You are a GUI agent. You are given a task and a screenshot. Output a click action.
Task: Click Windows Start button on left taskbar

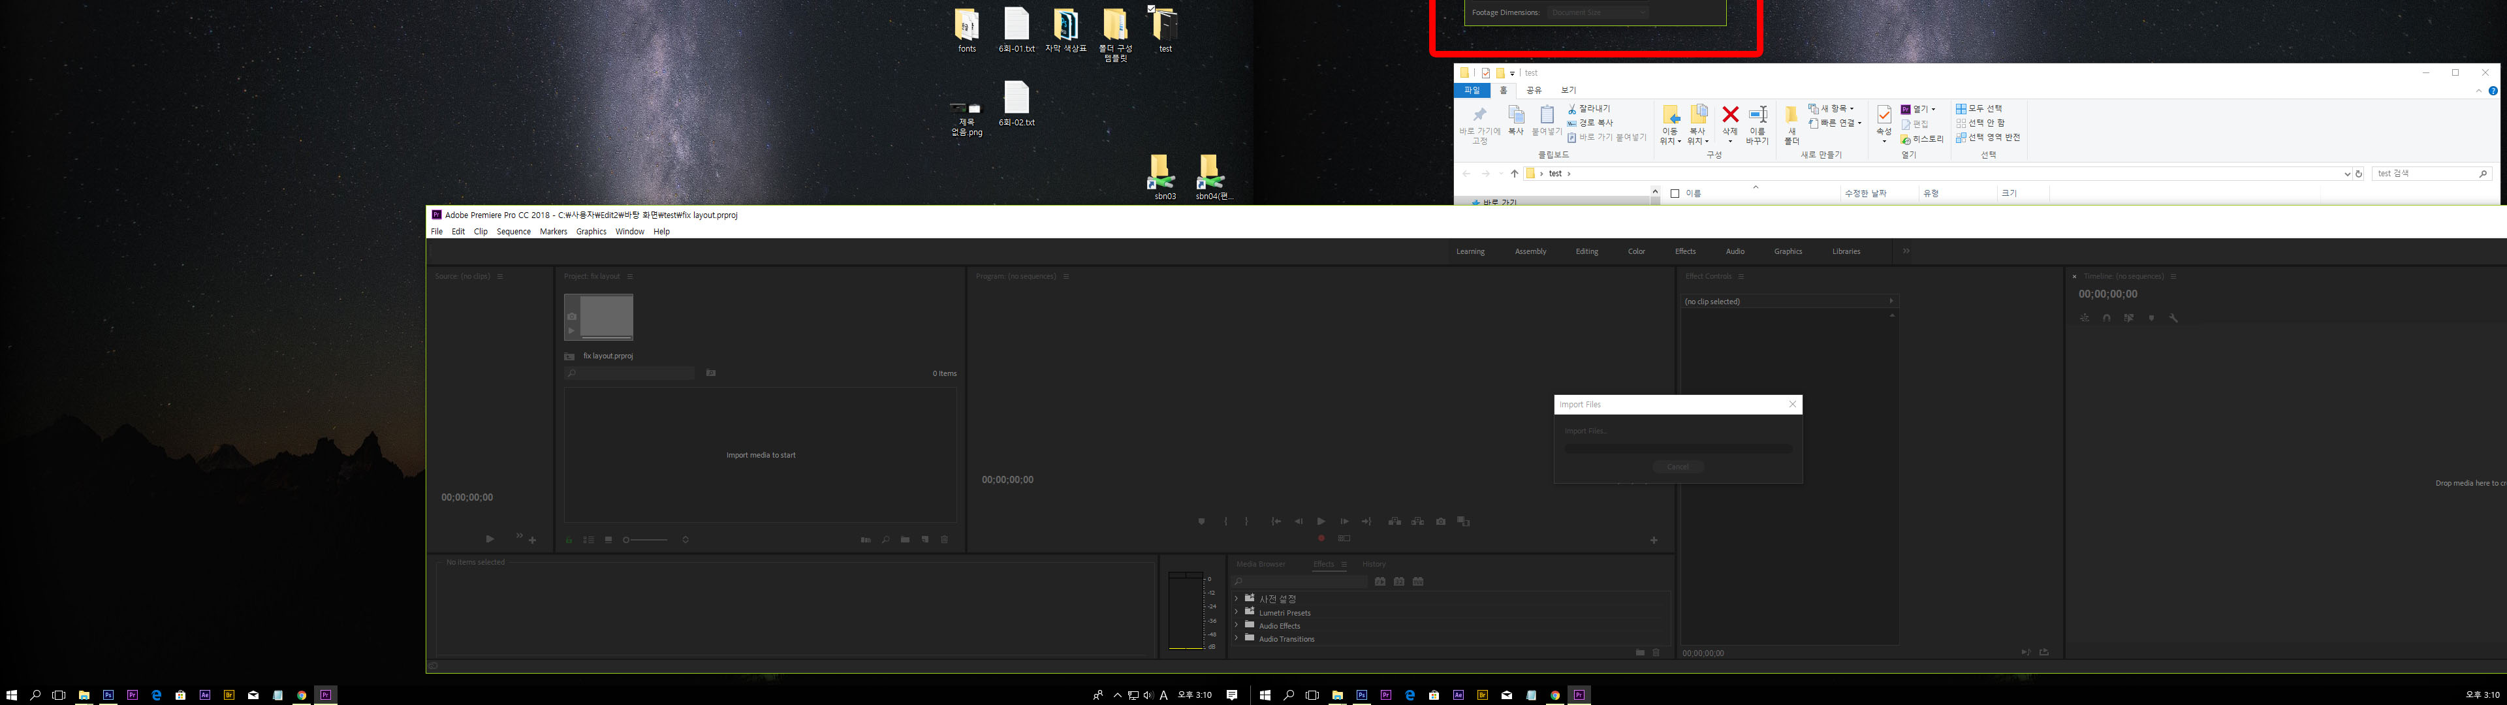(12, 695)
